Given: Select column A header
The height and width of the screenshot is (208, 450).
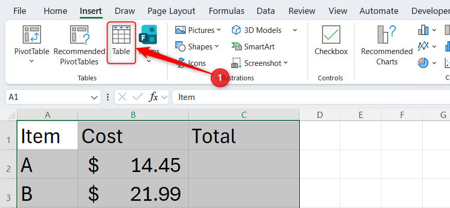Looking at the screenshot, I should tap(48, 115).
